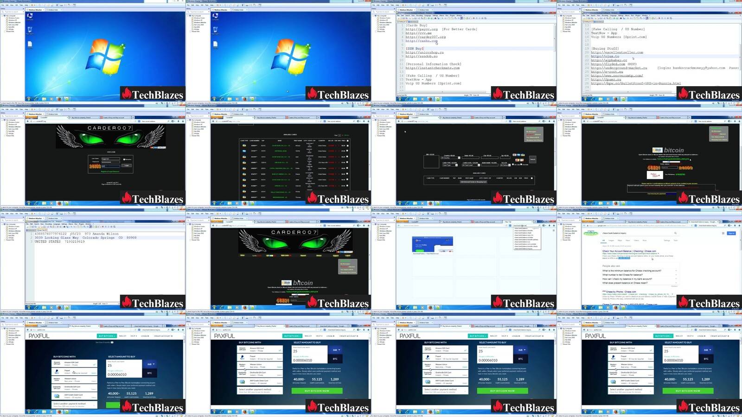
Task: Open Notepad++ Plugins menu in the '[Cards Buy]' frame
Action: point(452,15)
